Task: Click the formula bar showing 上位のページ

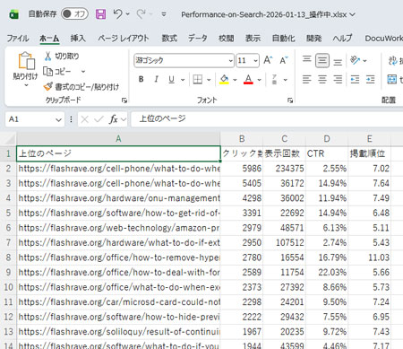Action: coord(267,119)
